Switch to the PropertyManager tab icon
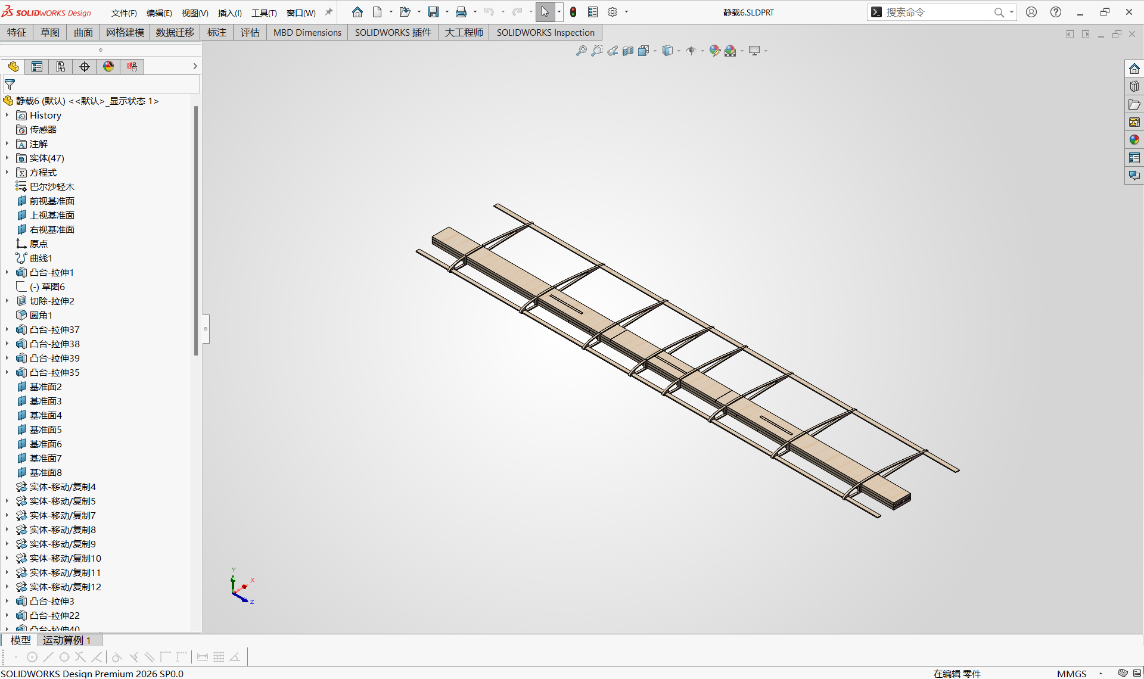This screenshot has height=679, width=1144. coord(37,67)
